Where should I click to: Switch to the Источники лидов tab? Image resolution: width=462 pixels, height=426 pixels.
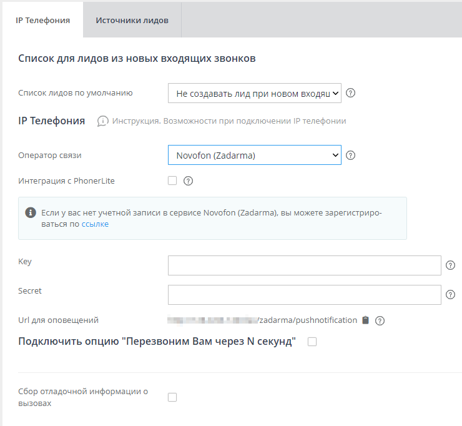[x=132, y=20]
